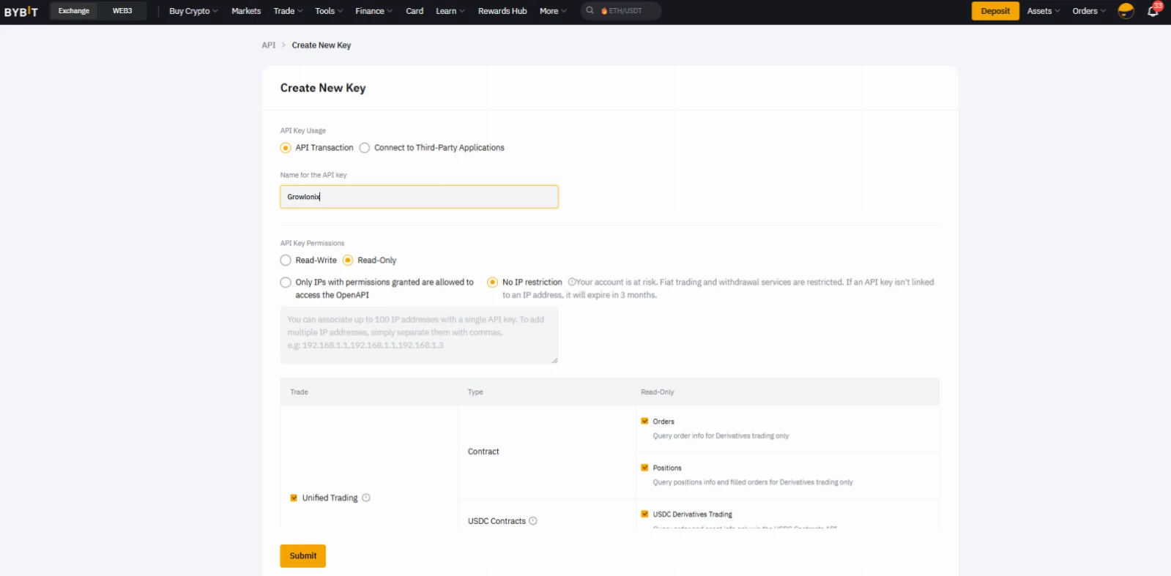Open the Rewards Hub
Viewport: 1171px width, 576px height.
[x=502, y=11]
